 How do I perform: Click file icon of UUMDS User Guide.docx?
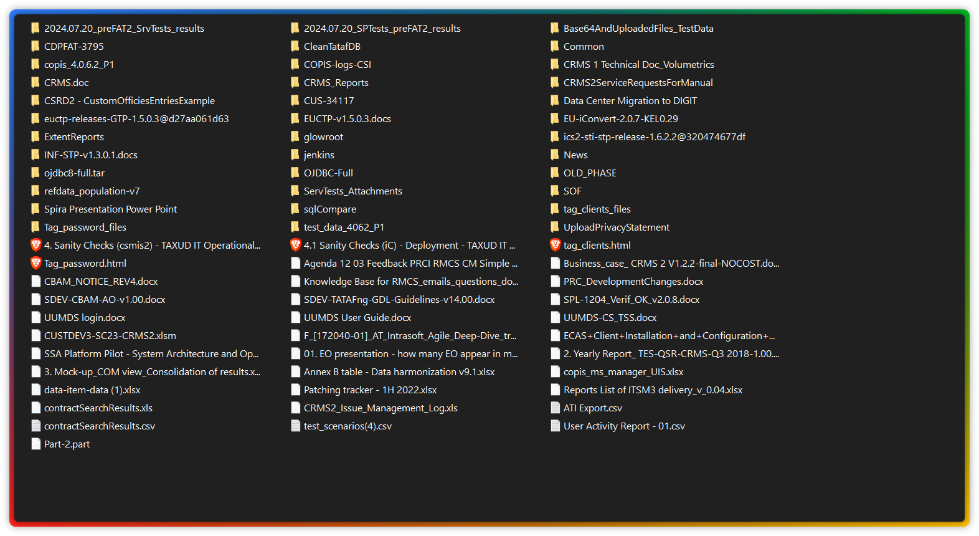tap(295, 317)
